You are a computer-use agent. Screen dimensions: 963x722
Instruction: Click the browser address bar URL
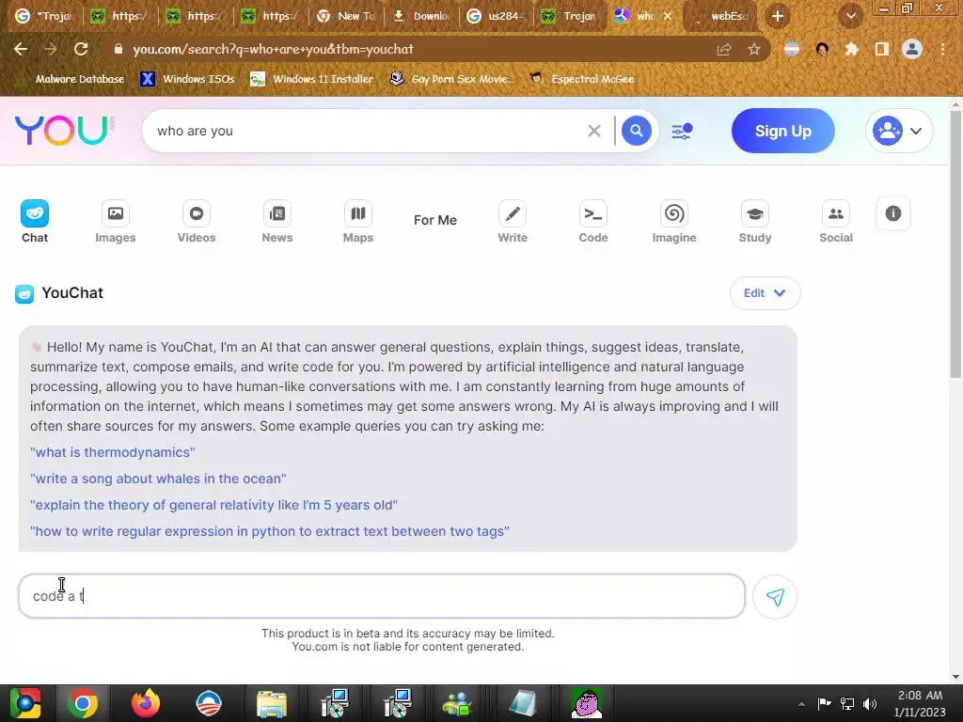tap(274, 49)
